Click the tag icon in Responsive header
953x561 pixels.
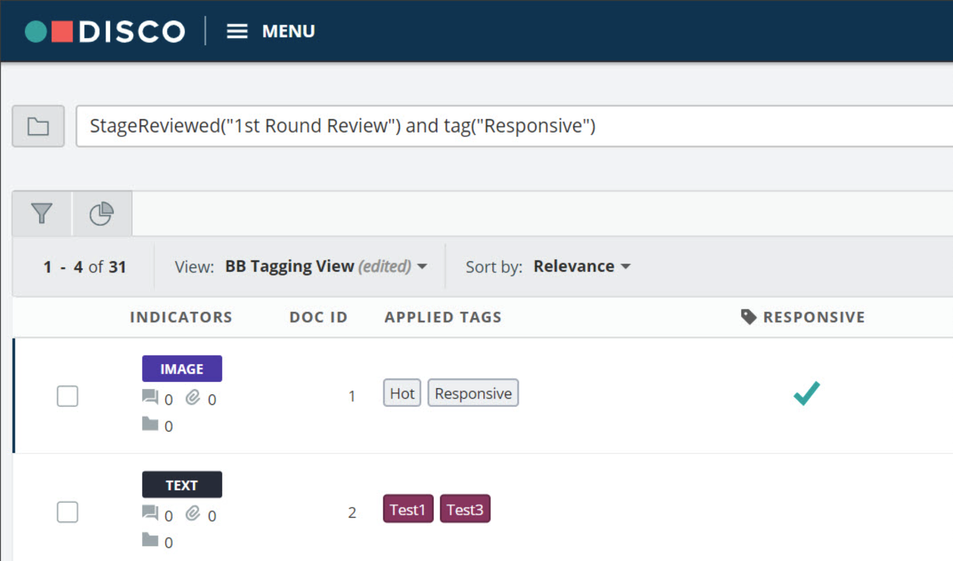tap(749, 317)
